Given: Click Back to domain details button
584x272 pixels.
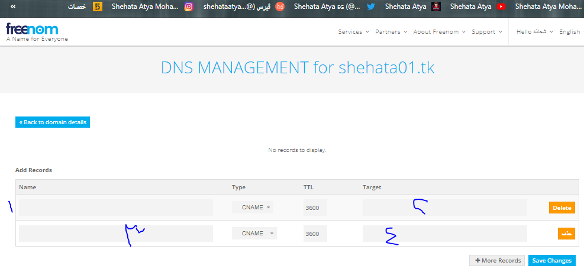Looking at the screenshot, I should (x=53, y=122).
